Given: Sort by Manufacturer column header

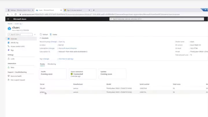Looking at the screenshot, I should point(78,84).
